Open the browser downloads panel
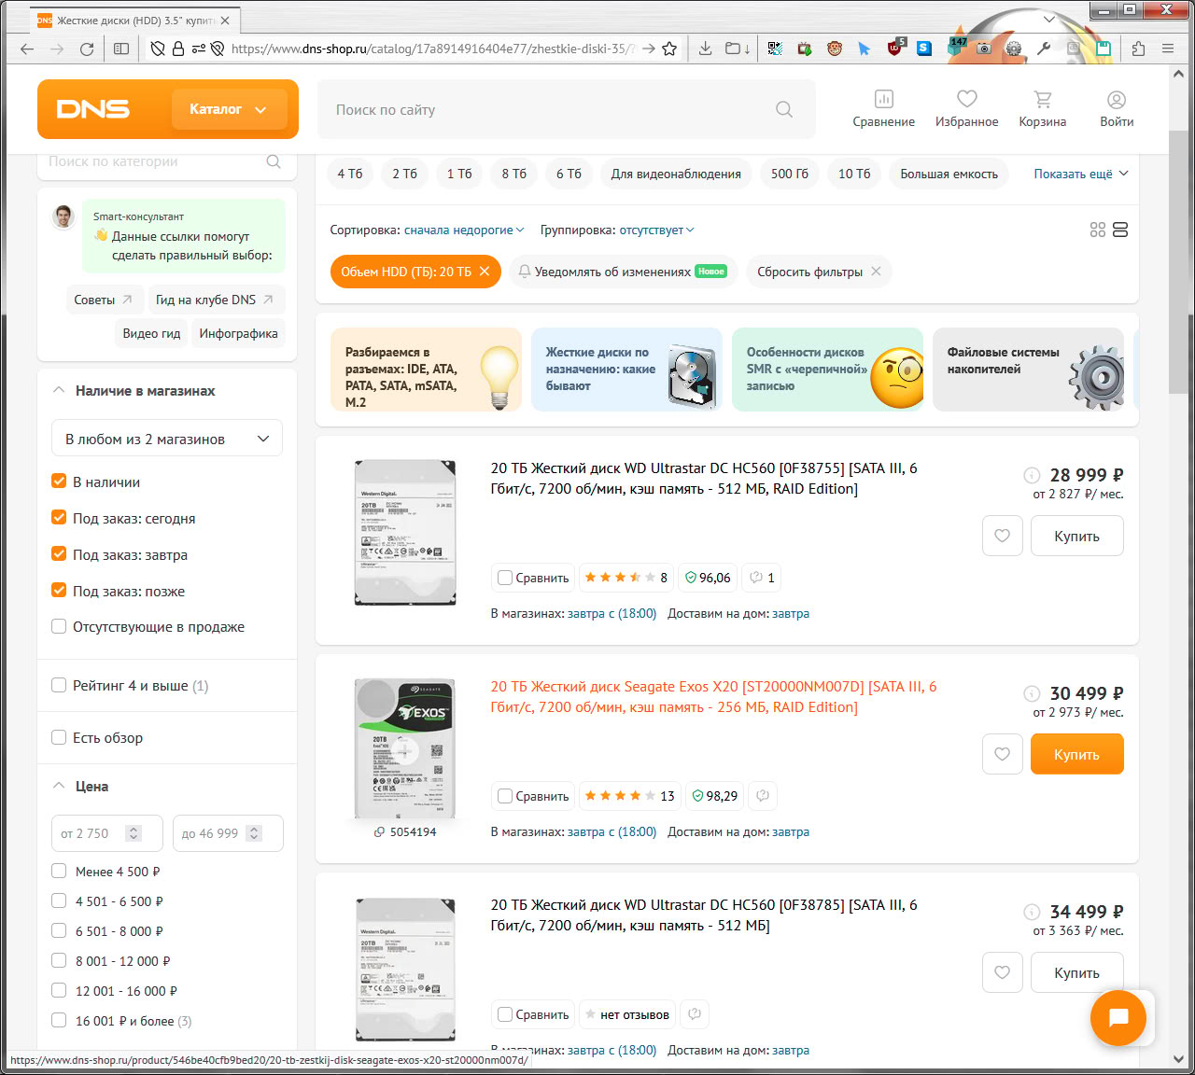This screenshot has width=1195, height=1075. click(705, 49)
